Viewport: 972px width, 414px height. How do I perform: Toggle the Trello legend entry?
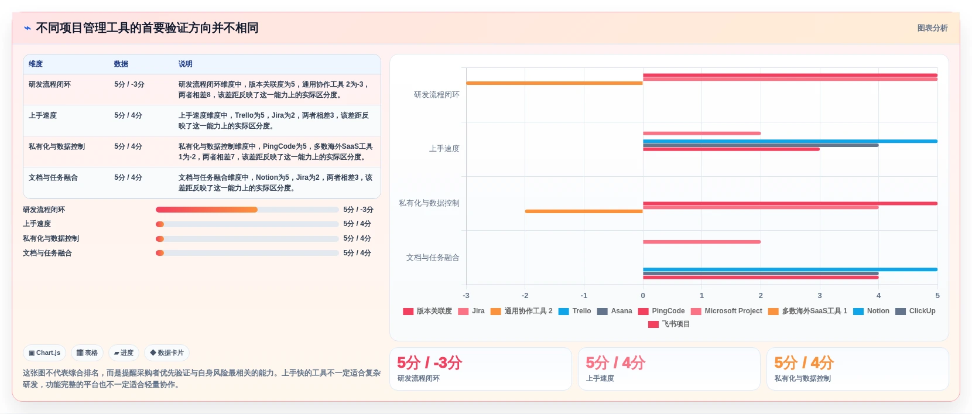[575, 311]
